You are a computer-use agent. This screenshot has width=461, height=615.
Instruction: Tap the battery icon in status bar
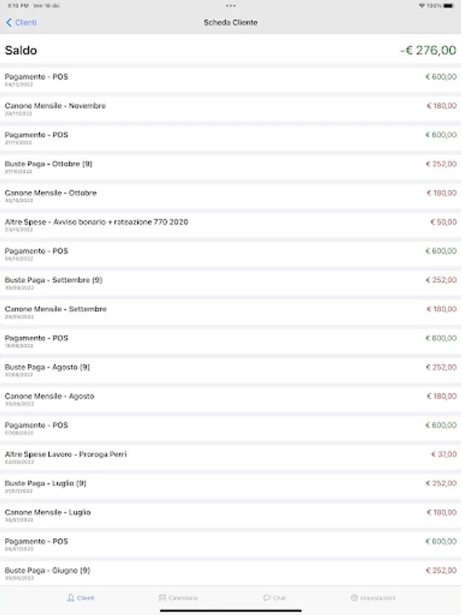tap(448, 5)
